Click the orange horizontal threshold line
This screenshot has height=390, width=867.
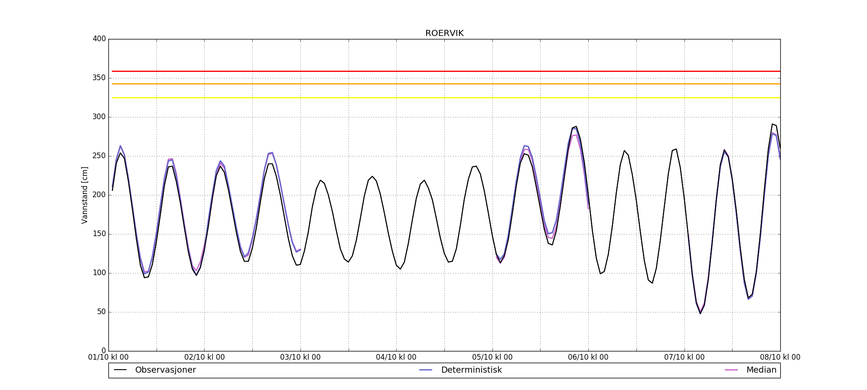coord(446,84)
